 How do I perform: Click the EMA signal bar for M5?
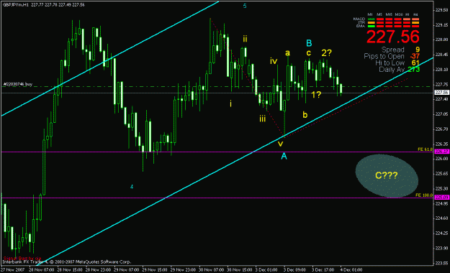(x=380, y=26)
